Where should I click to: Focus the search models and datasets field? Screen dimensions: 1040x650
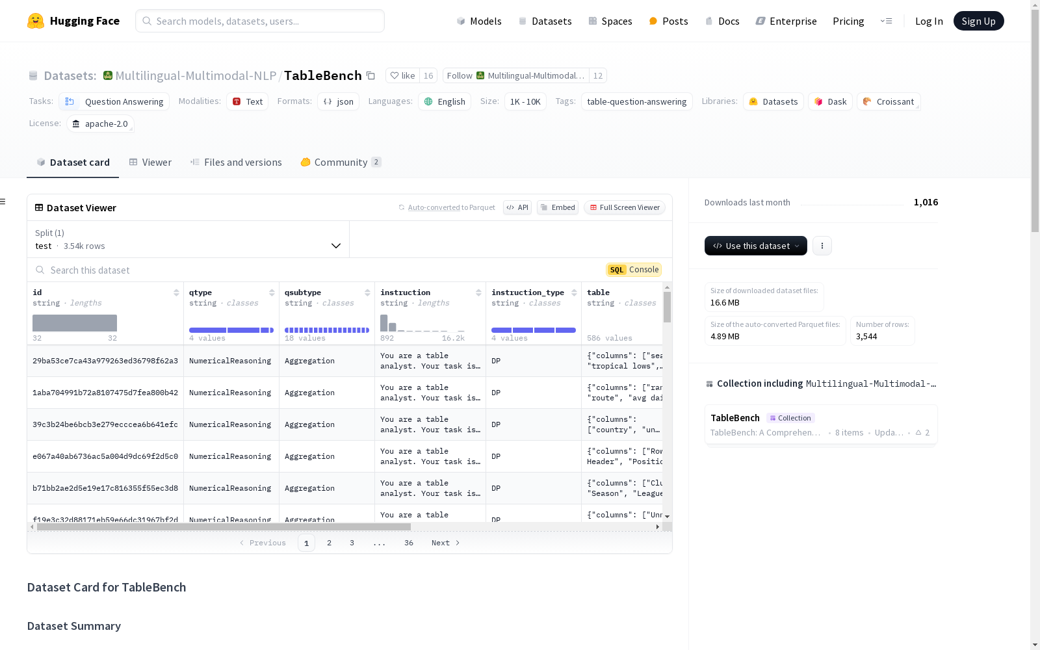pyautogui.click(x=260, y=21)
